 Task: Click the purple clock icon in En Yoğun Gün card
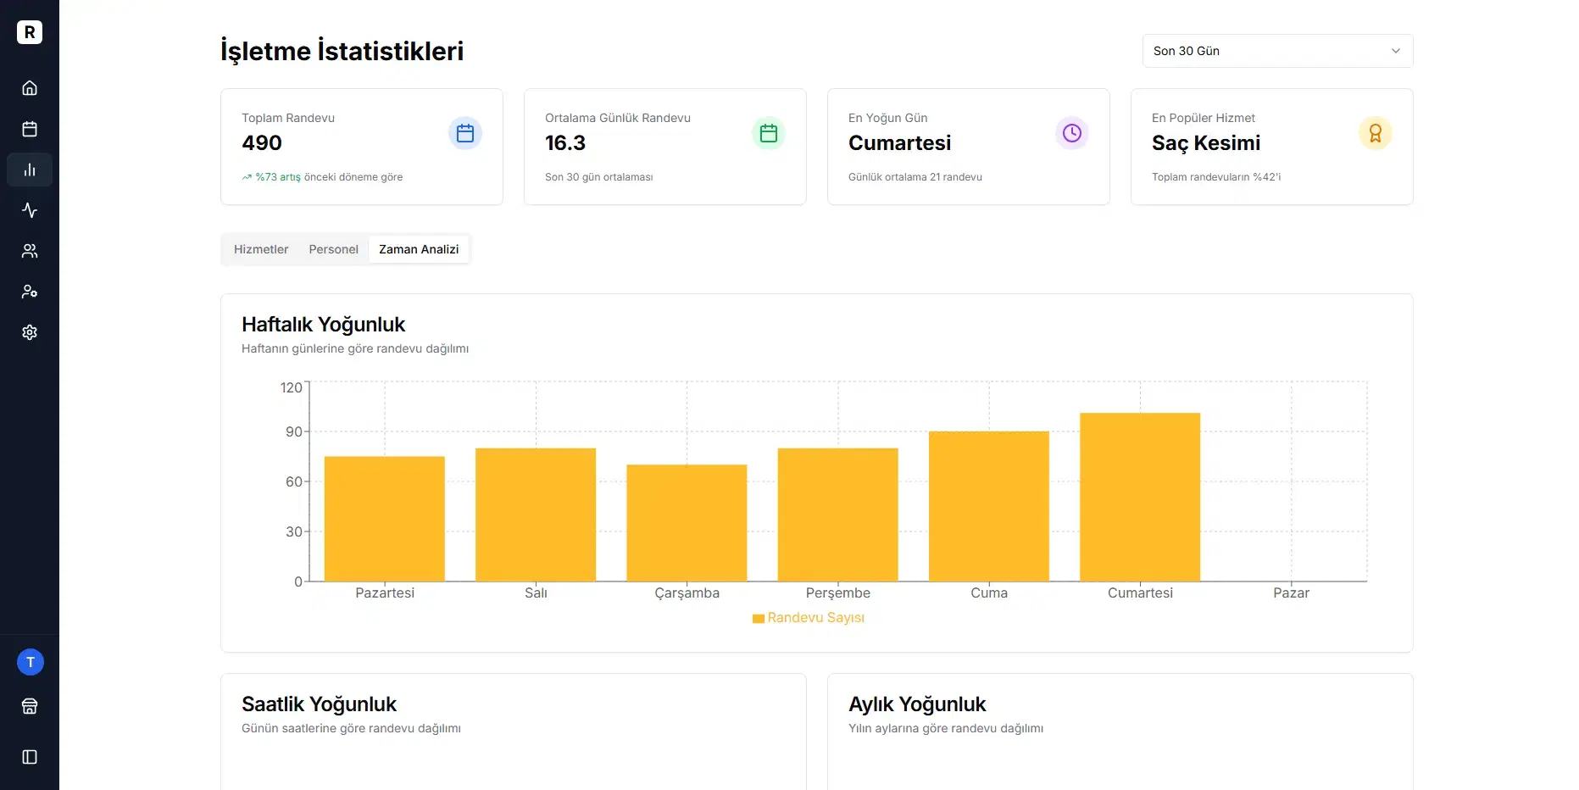point(1072,133)
